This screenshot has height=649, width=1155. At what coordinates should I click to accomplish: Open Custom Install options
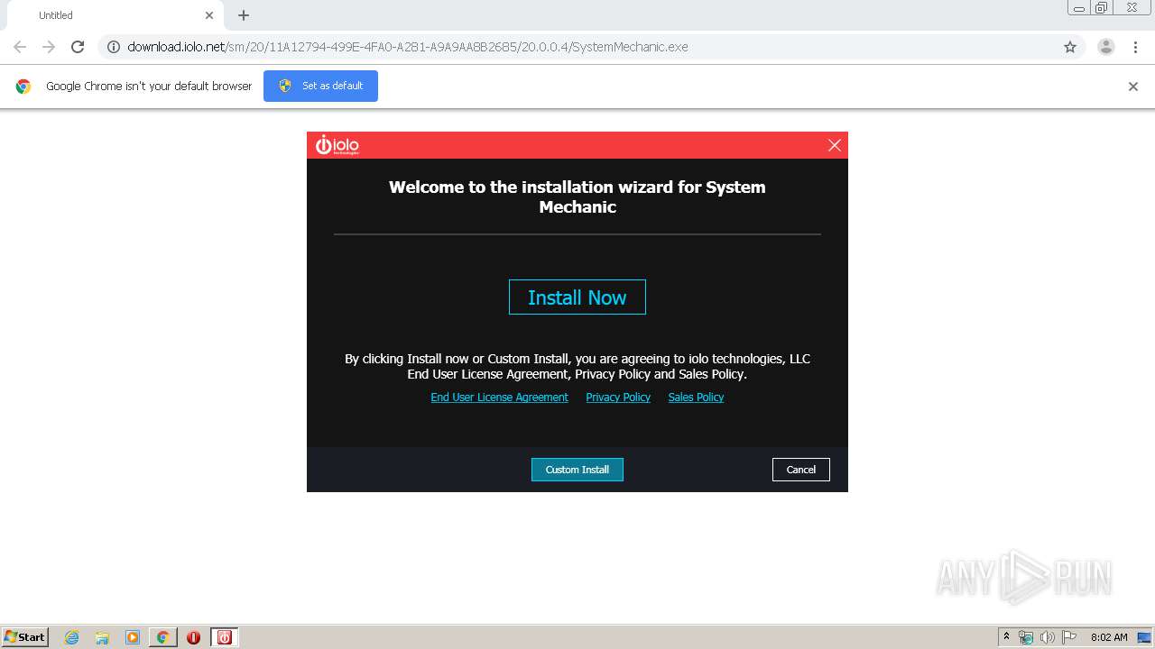pyautogui.click(x=577, y=470)
